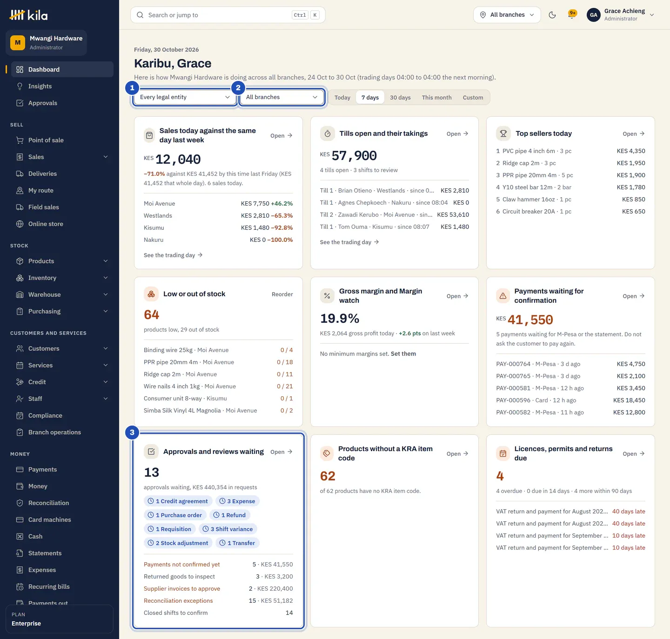Open Money wallet icon

[x=20, y=486]
